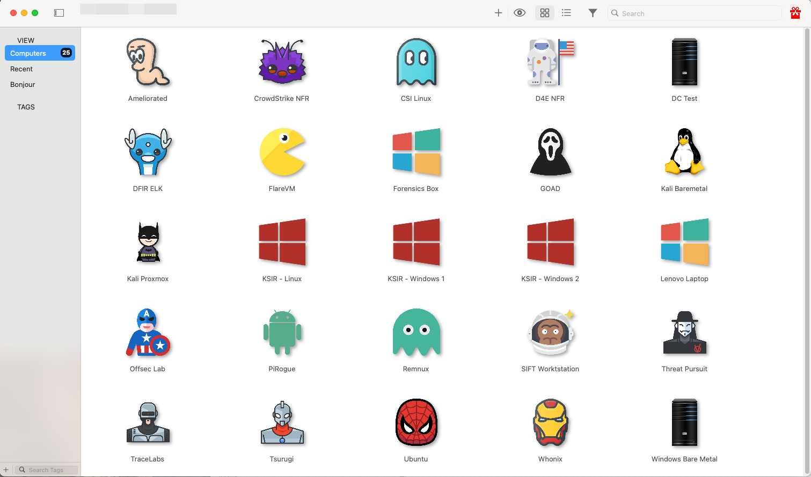Focus the Search Tags field
This screenshot has width=811, height=477.
tap(47, 470)
